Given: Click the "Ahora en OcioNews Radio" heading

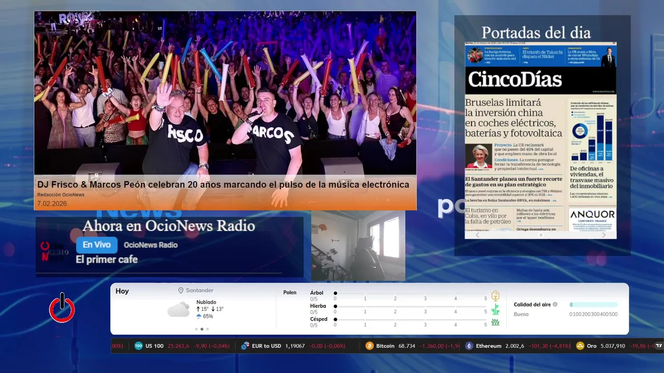Looking at the screenshot, I should click(x=169, y=226).
